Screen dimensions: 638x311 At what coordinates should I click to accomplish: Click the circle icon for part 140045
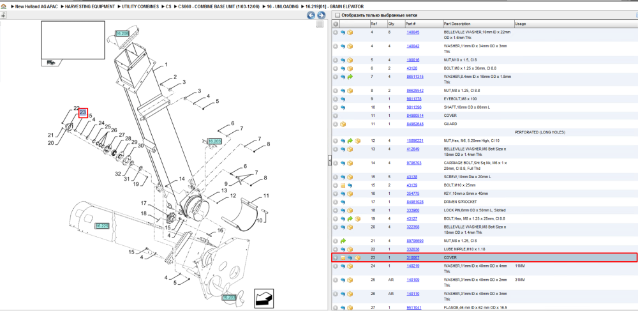click(x=336, y=32)
